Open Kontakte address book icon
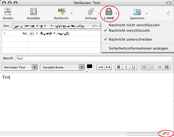Viewport: 174px width, 137px height. tap(33, 12)
